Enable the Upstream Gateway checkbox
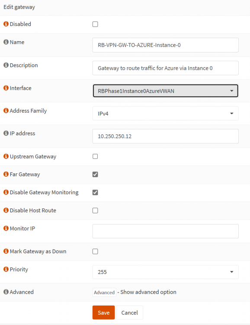The width and height of the screenshot is (250, 325). (95, 156)
